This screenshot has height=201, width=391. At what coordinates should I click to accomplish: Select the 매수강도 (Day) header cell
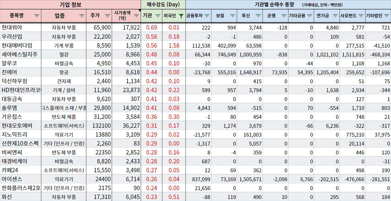pos(163,5)
